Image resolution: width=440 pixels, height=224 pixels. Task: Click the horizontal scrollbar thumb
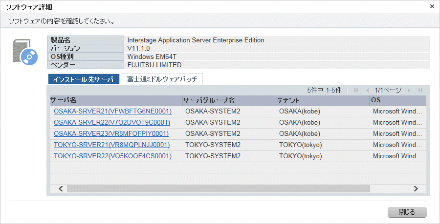click(219, 188)
